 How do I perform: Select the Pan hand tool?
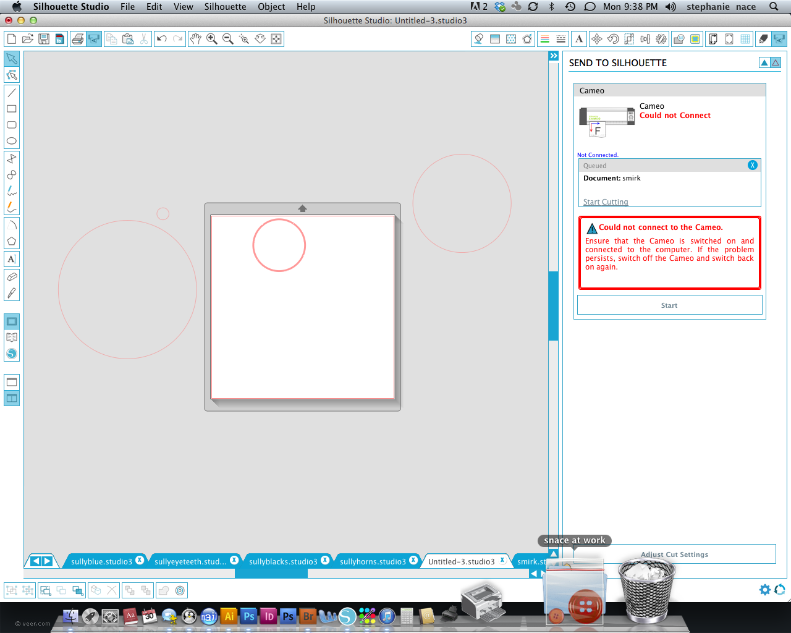[195, 39]
